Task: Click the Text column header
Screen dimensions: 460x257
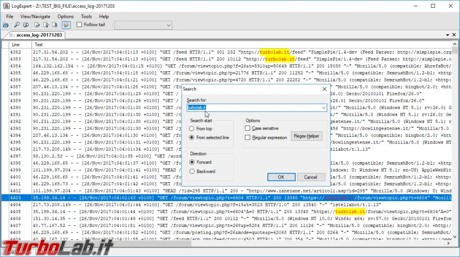Action: (241, 45)
